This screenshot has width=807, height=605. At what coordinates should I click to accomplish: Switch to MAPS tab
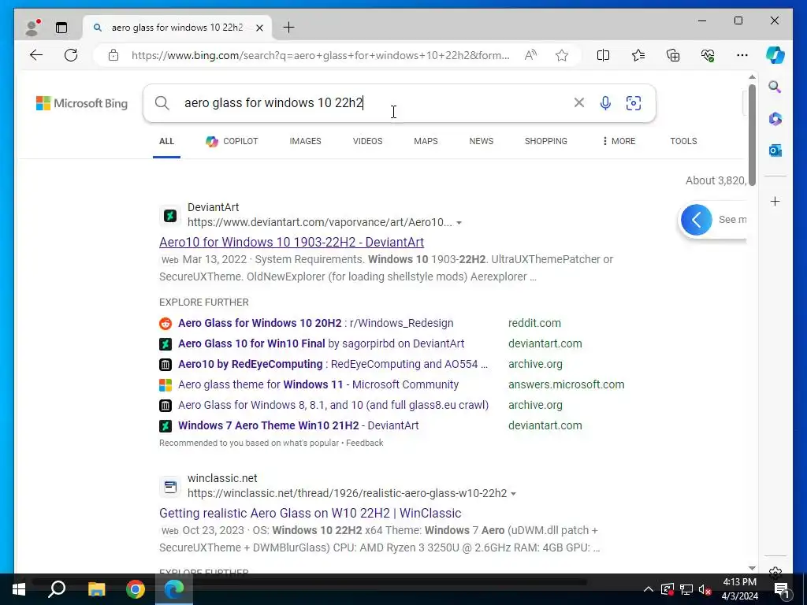pos(426,141)
